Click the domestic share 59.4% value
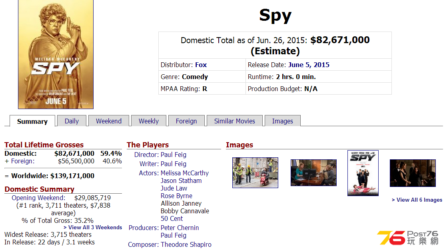The height and width of the screenshot is (250, 445). [111, 154]
